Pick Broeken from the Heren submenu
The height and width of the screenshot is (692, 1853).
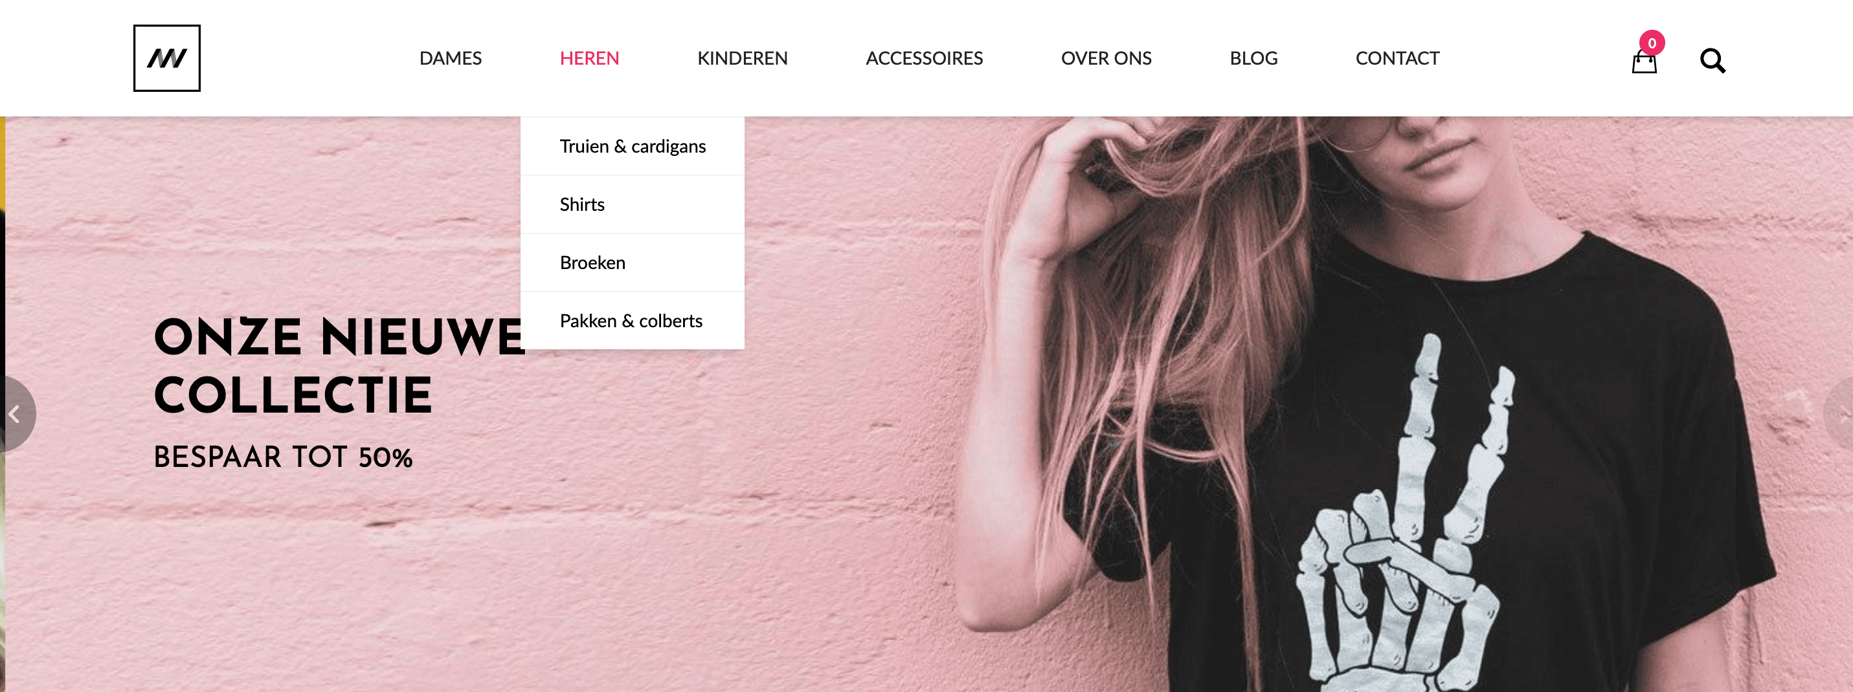(633, 263)
